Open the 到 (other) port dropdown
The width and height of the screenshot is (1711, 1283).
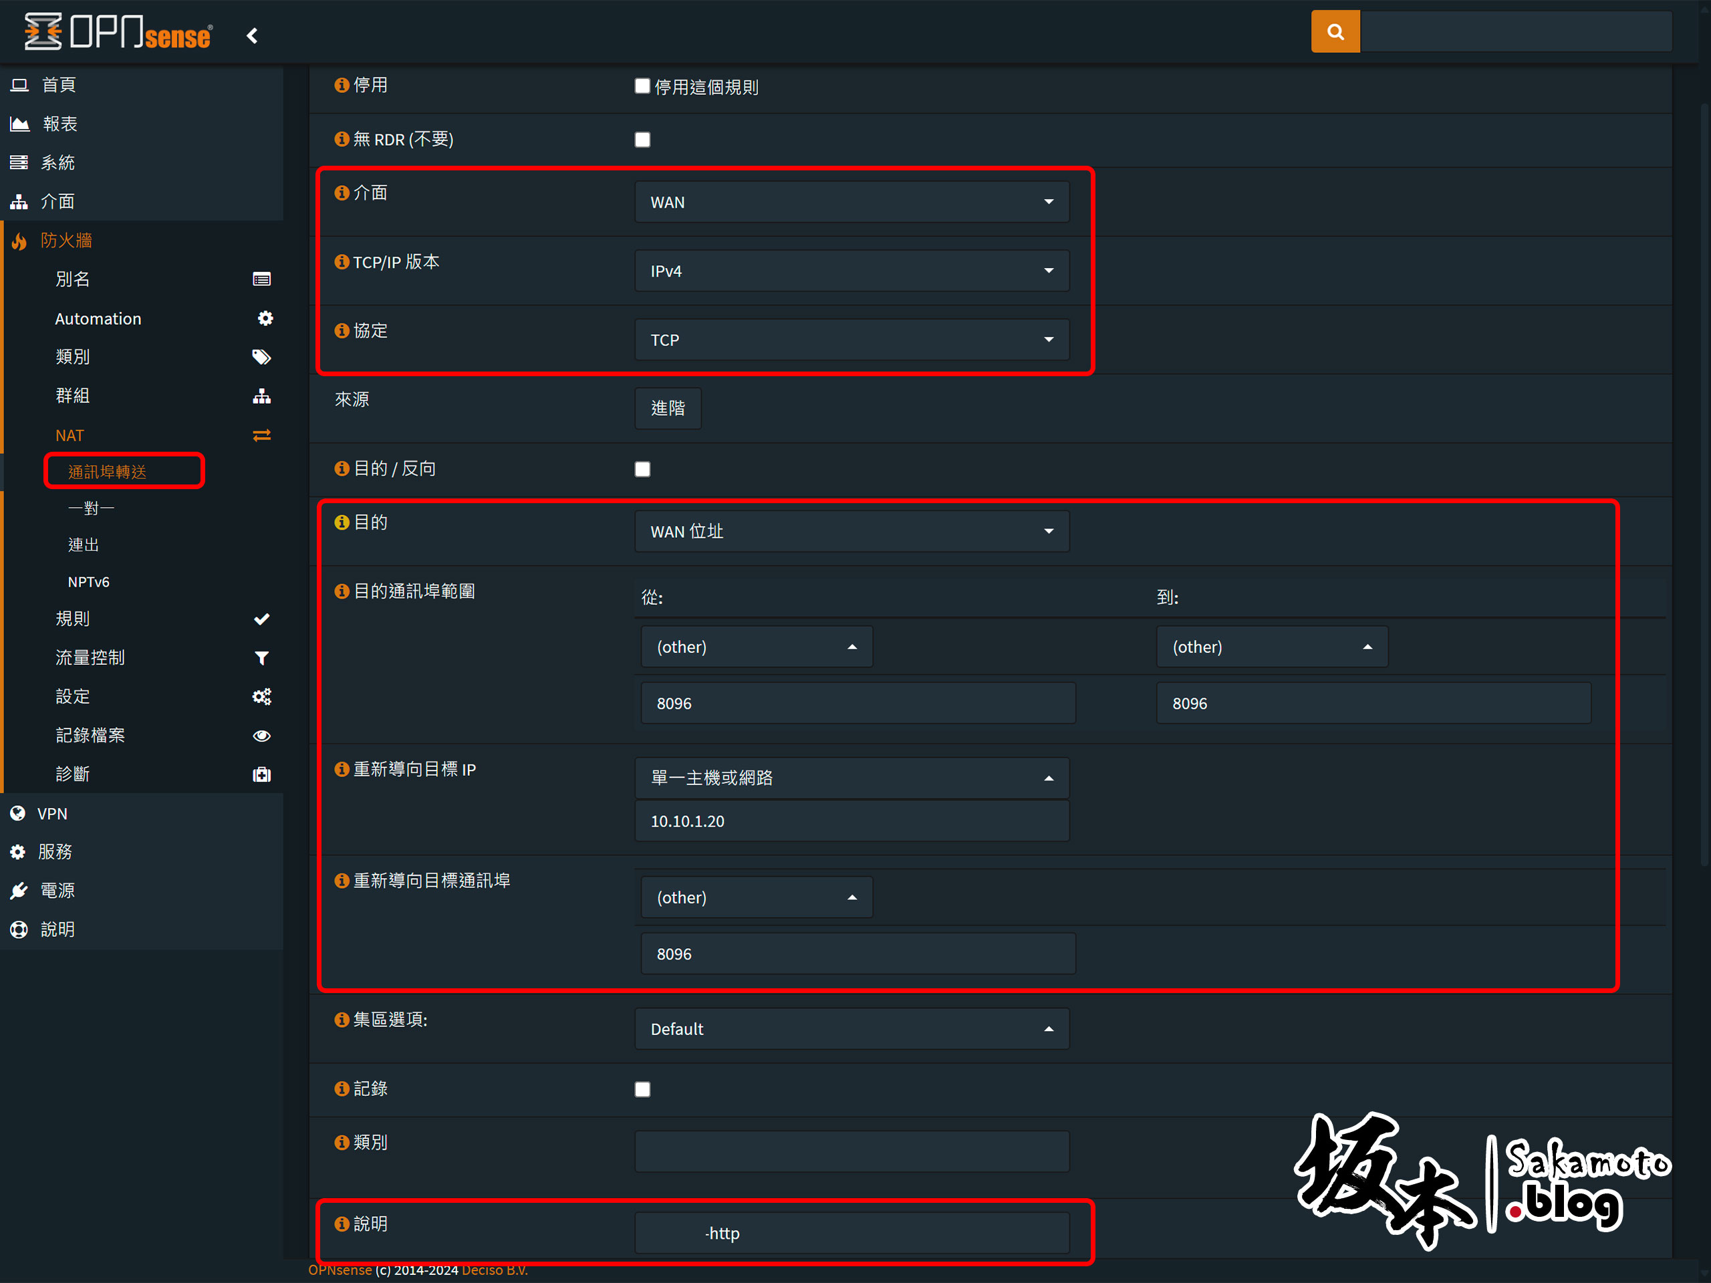[1272, 647]
